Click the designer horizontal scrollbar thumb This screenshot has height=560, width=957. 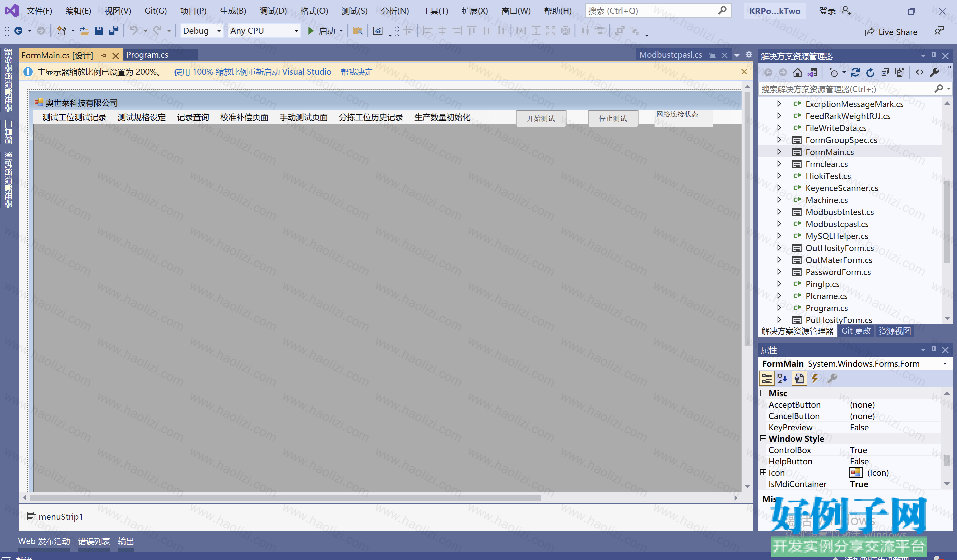(285, 497)
